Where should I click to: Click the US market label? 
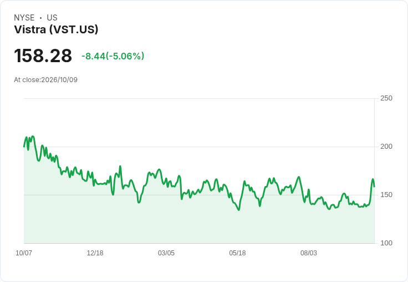(x=52, y=17)
